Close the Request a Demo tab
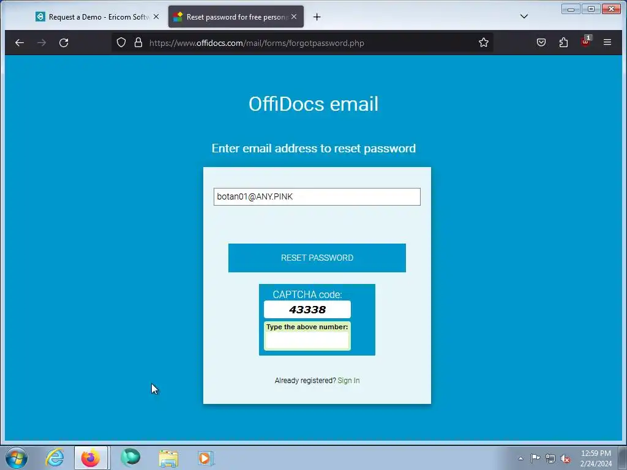This screenshot has width=627, height=470. [156, 17]
